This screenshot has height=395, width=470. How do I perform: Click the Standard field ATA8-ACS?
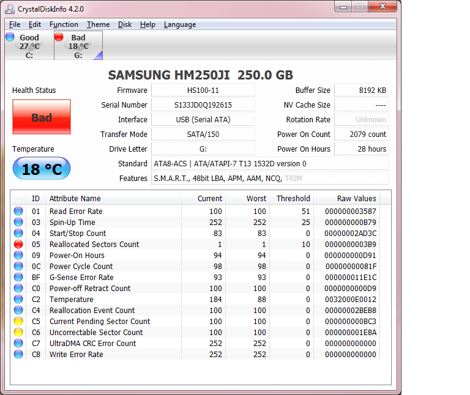pos(270,163)
